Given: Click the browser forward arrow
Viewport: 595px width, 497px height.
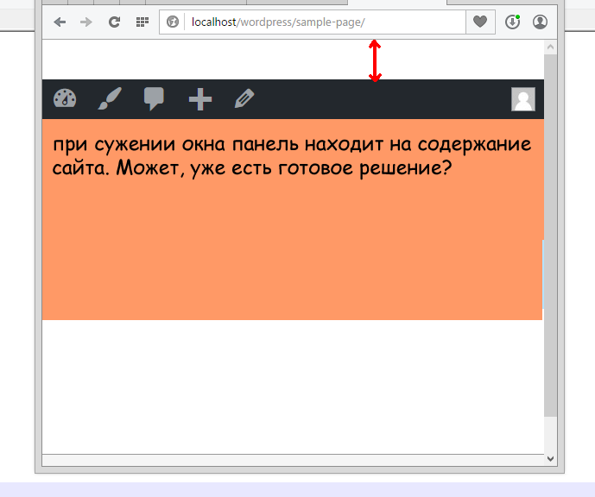Looking at the screenshot, I should point(86,22).
